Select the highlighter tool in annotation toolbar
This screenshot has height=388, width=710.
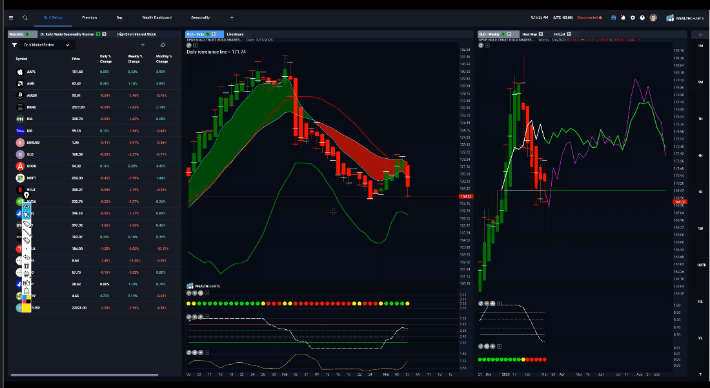pos(26,223)
